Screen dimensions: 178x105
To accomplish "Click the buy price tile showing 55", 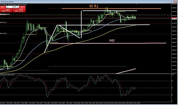I will point(19,10).
